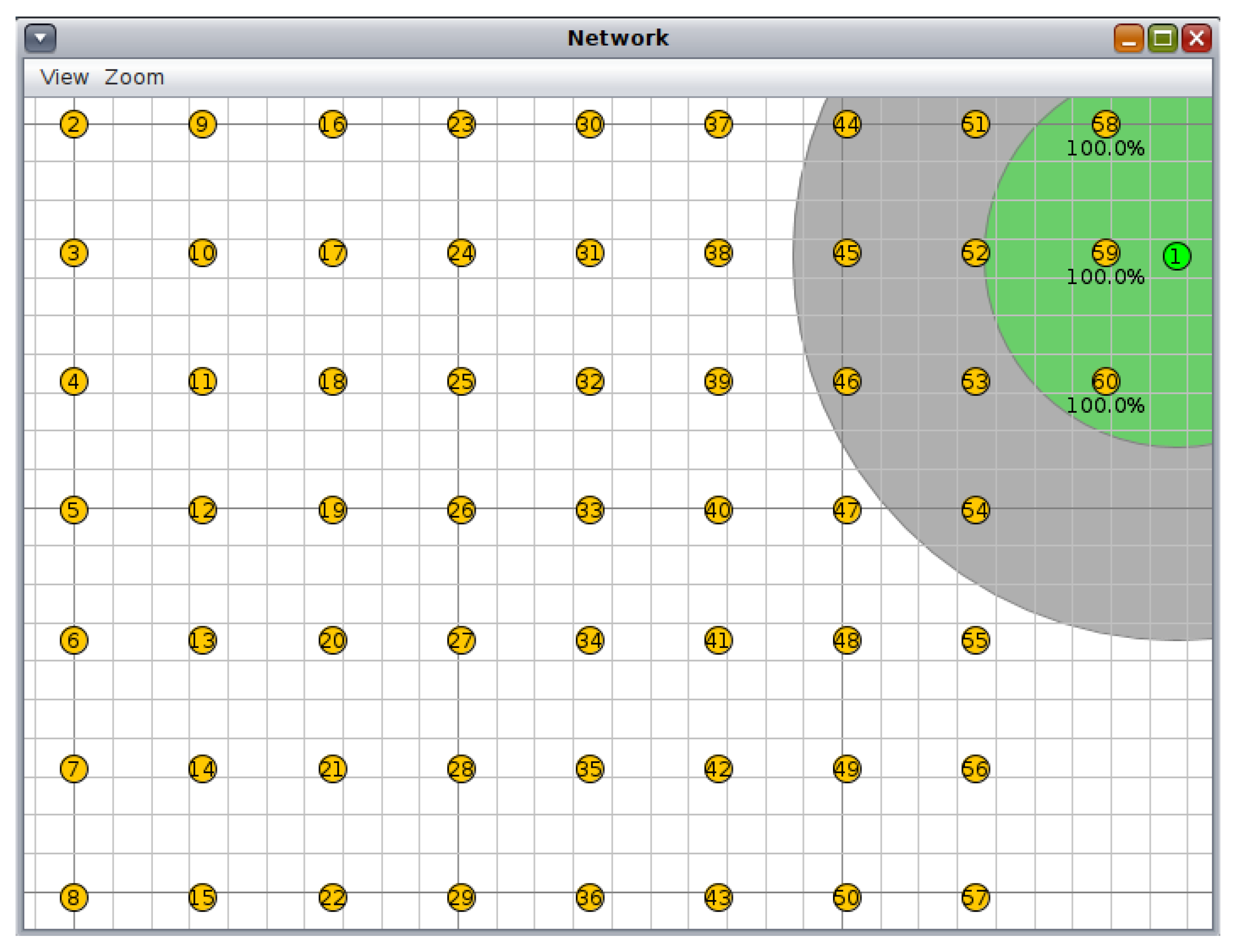
Task: Click node 33 in the grid center
Action: 589,510
